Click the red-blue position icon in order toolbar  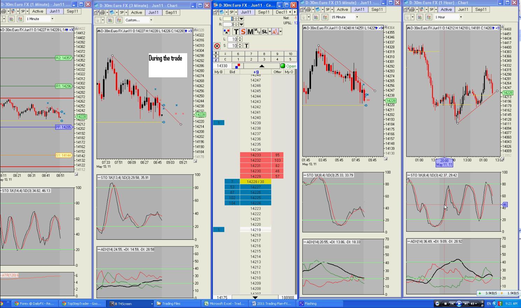[x=226, y=31]
